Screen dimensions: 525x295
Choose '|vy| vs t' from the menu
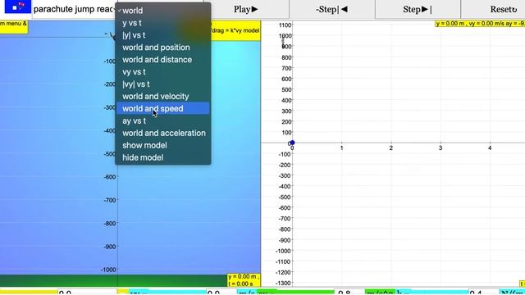click(x=163, y=84)
